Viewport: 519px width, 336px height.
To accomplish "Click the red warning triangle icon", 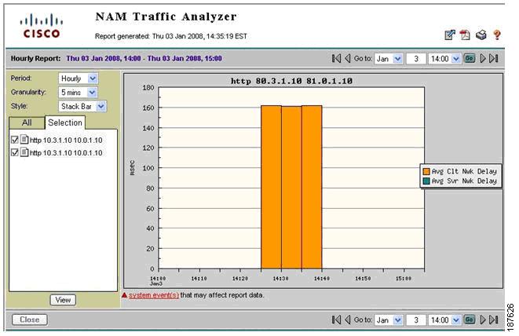I will [125, 294].
